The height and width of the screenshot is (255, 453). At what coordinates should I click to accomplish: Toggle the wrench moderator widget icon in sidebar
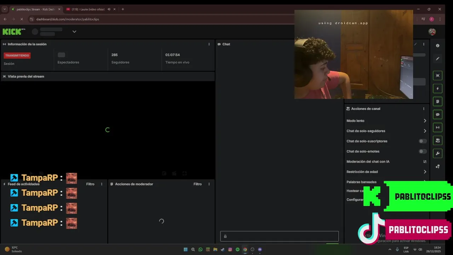point(438,154)
